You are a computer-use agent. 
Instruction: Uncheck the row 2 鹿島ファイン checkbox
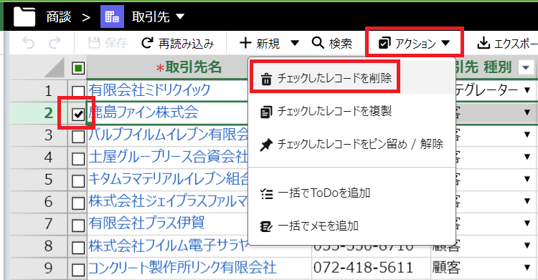78,114
